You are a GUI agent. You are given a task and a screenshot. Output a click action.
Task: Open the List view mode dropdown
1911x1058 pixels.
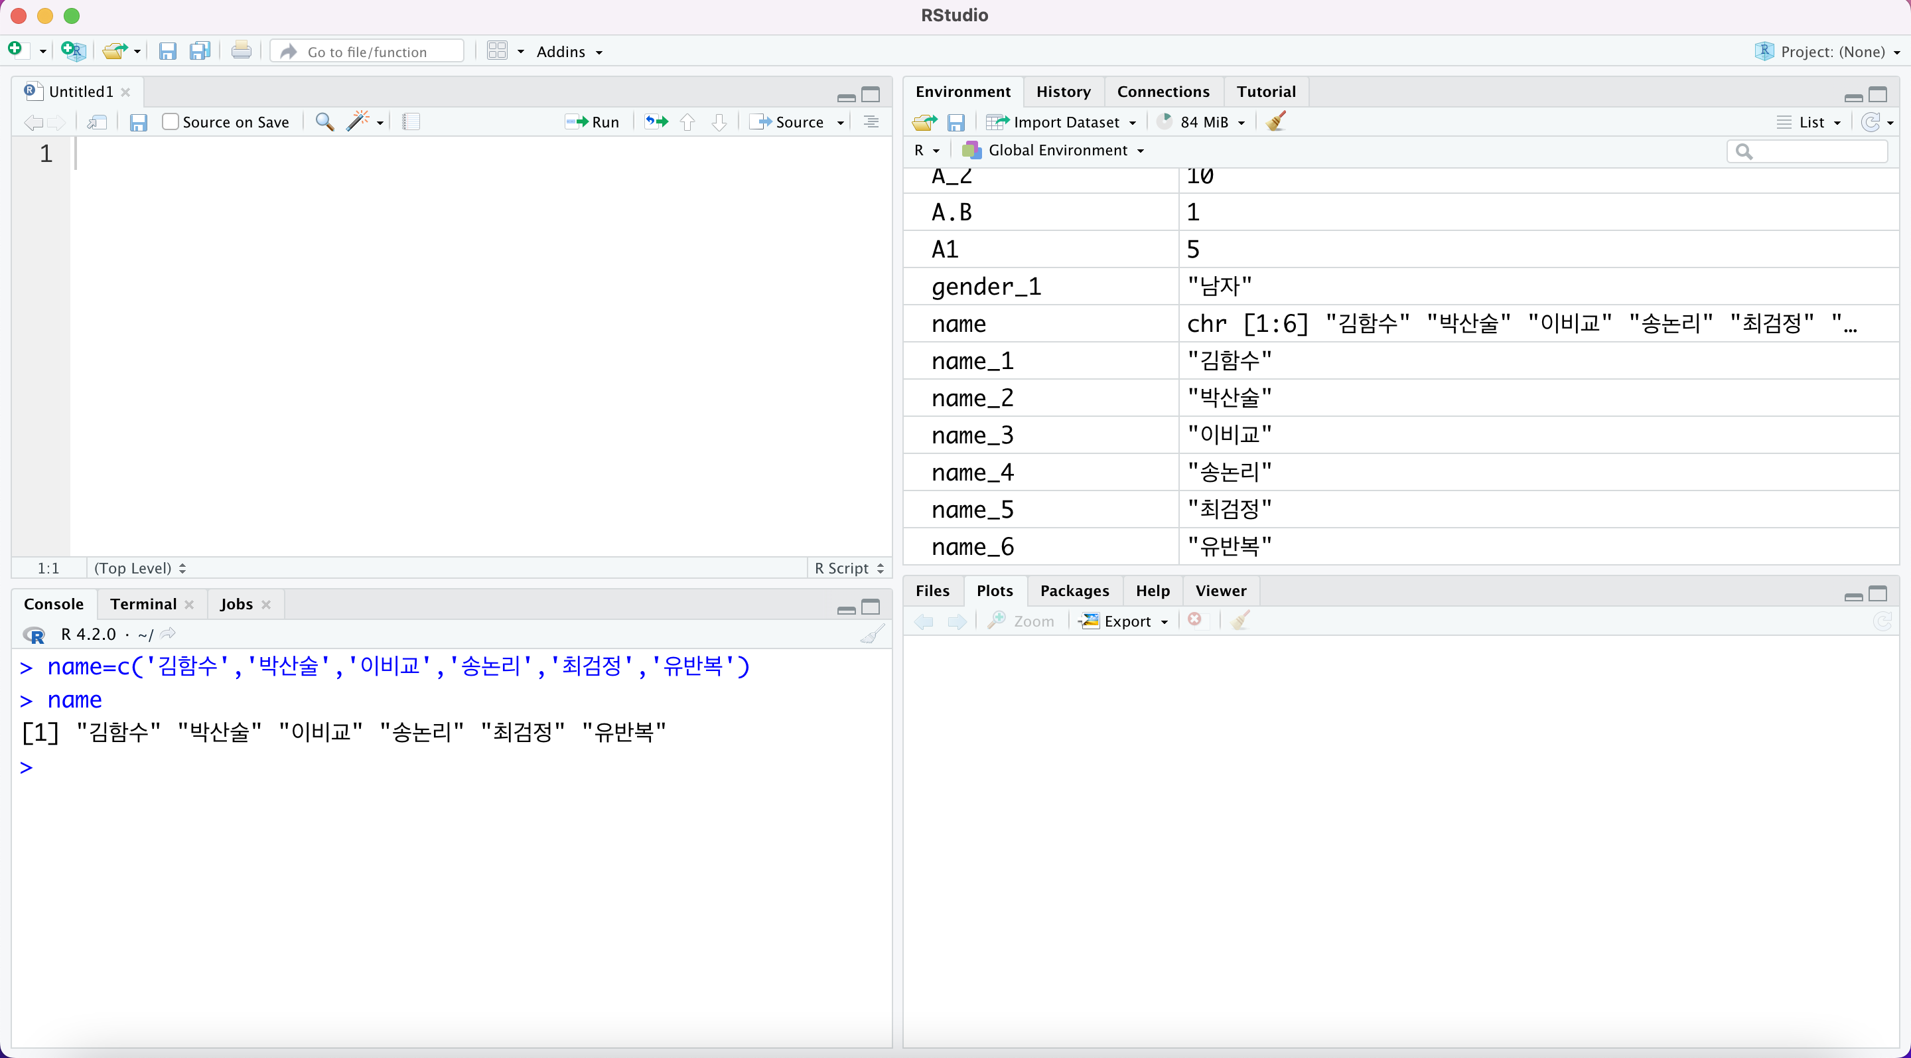point(1810,122)
